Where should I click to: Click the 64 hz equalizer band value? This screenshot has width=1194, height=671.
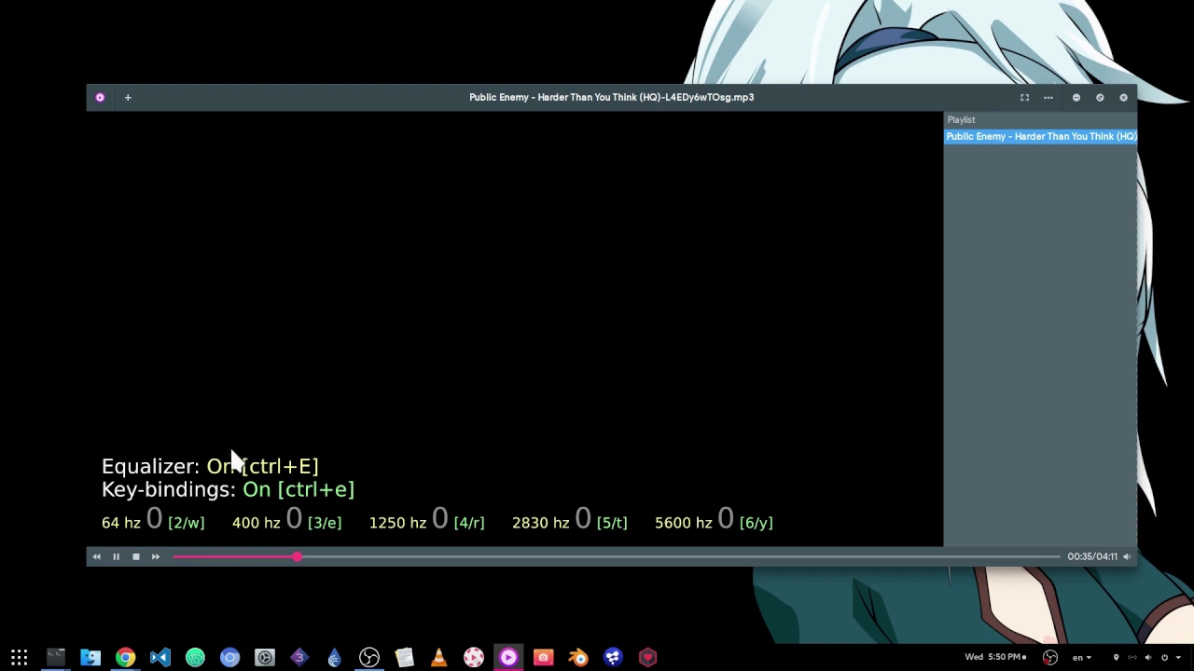(x=154, y=519)
